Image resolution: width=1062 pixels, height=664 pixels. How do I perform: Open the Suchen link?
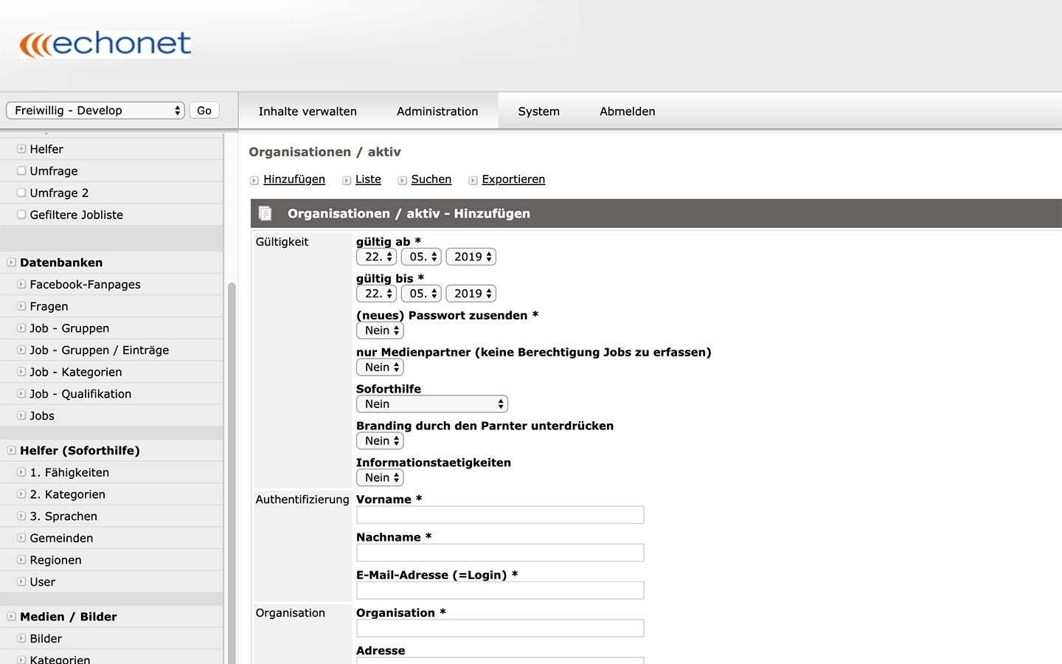pos(431,179)
